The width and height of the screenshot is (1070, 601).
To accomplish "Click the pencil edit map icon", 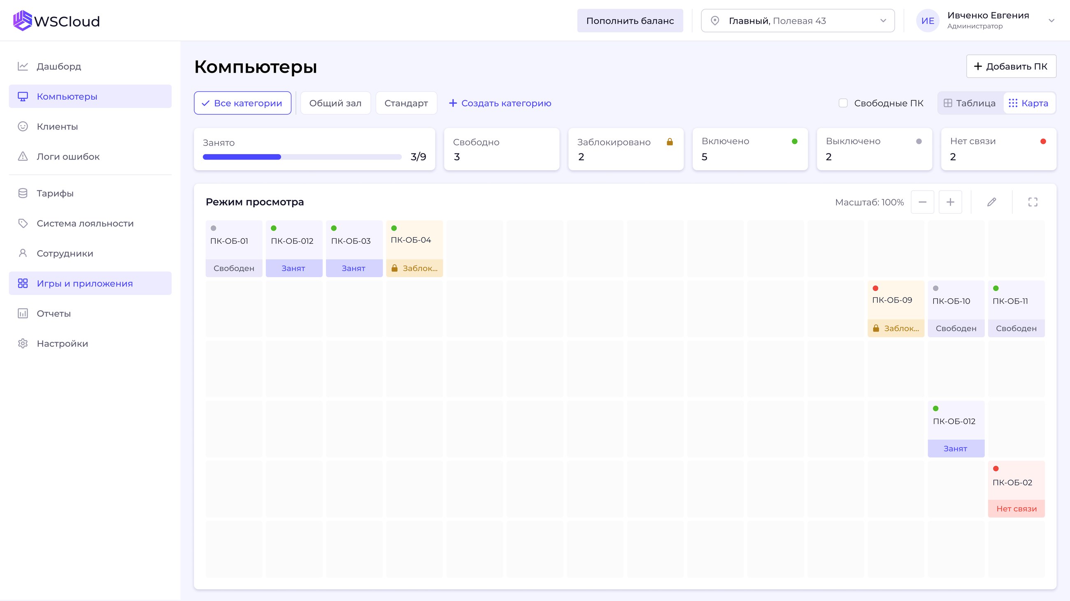I will (991, 202).
